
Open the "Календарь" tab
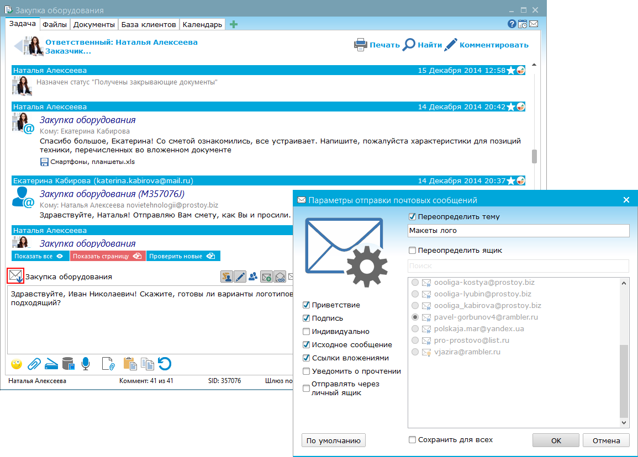point(202,24)
